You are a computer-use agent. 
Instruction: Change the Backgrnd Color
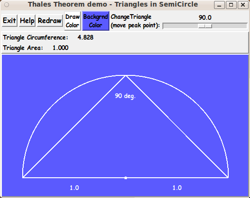(x=96, y=21)
